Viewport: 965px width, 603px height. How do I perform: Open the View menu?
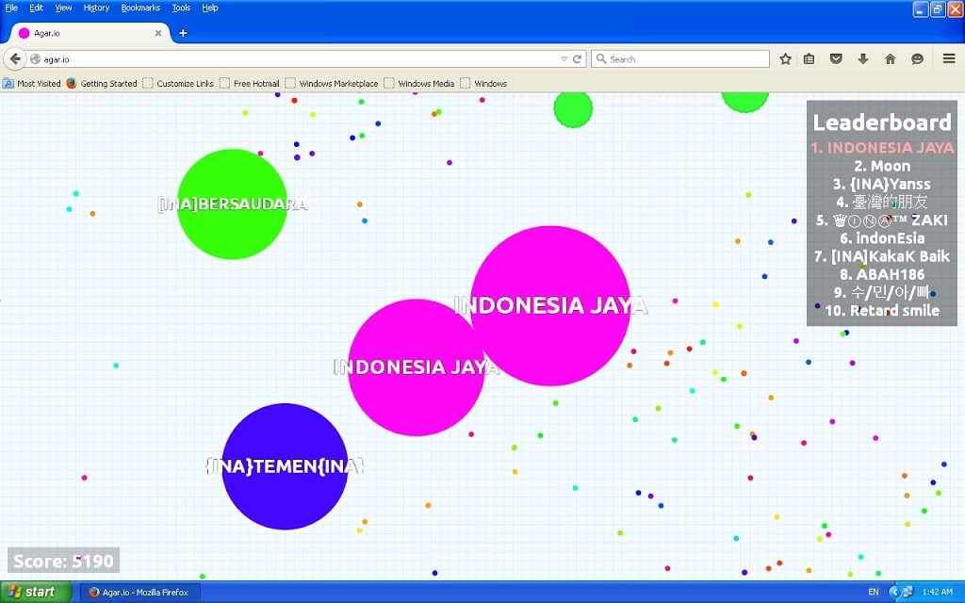[x=63, y=8]
